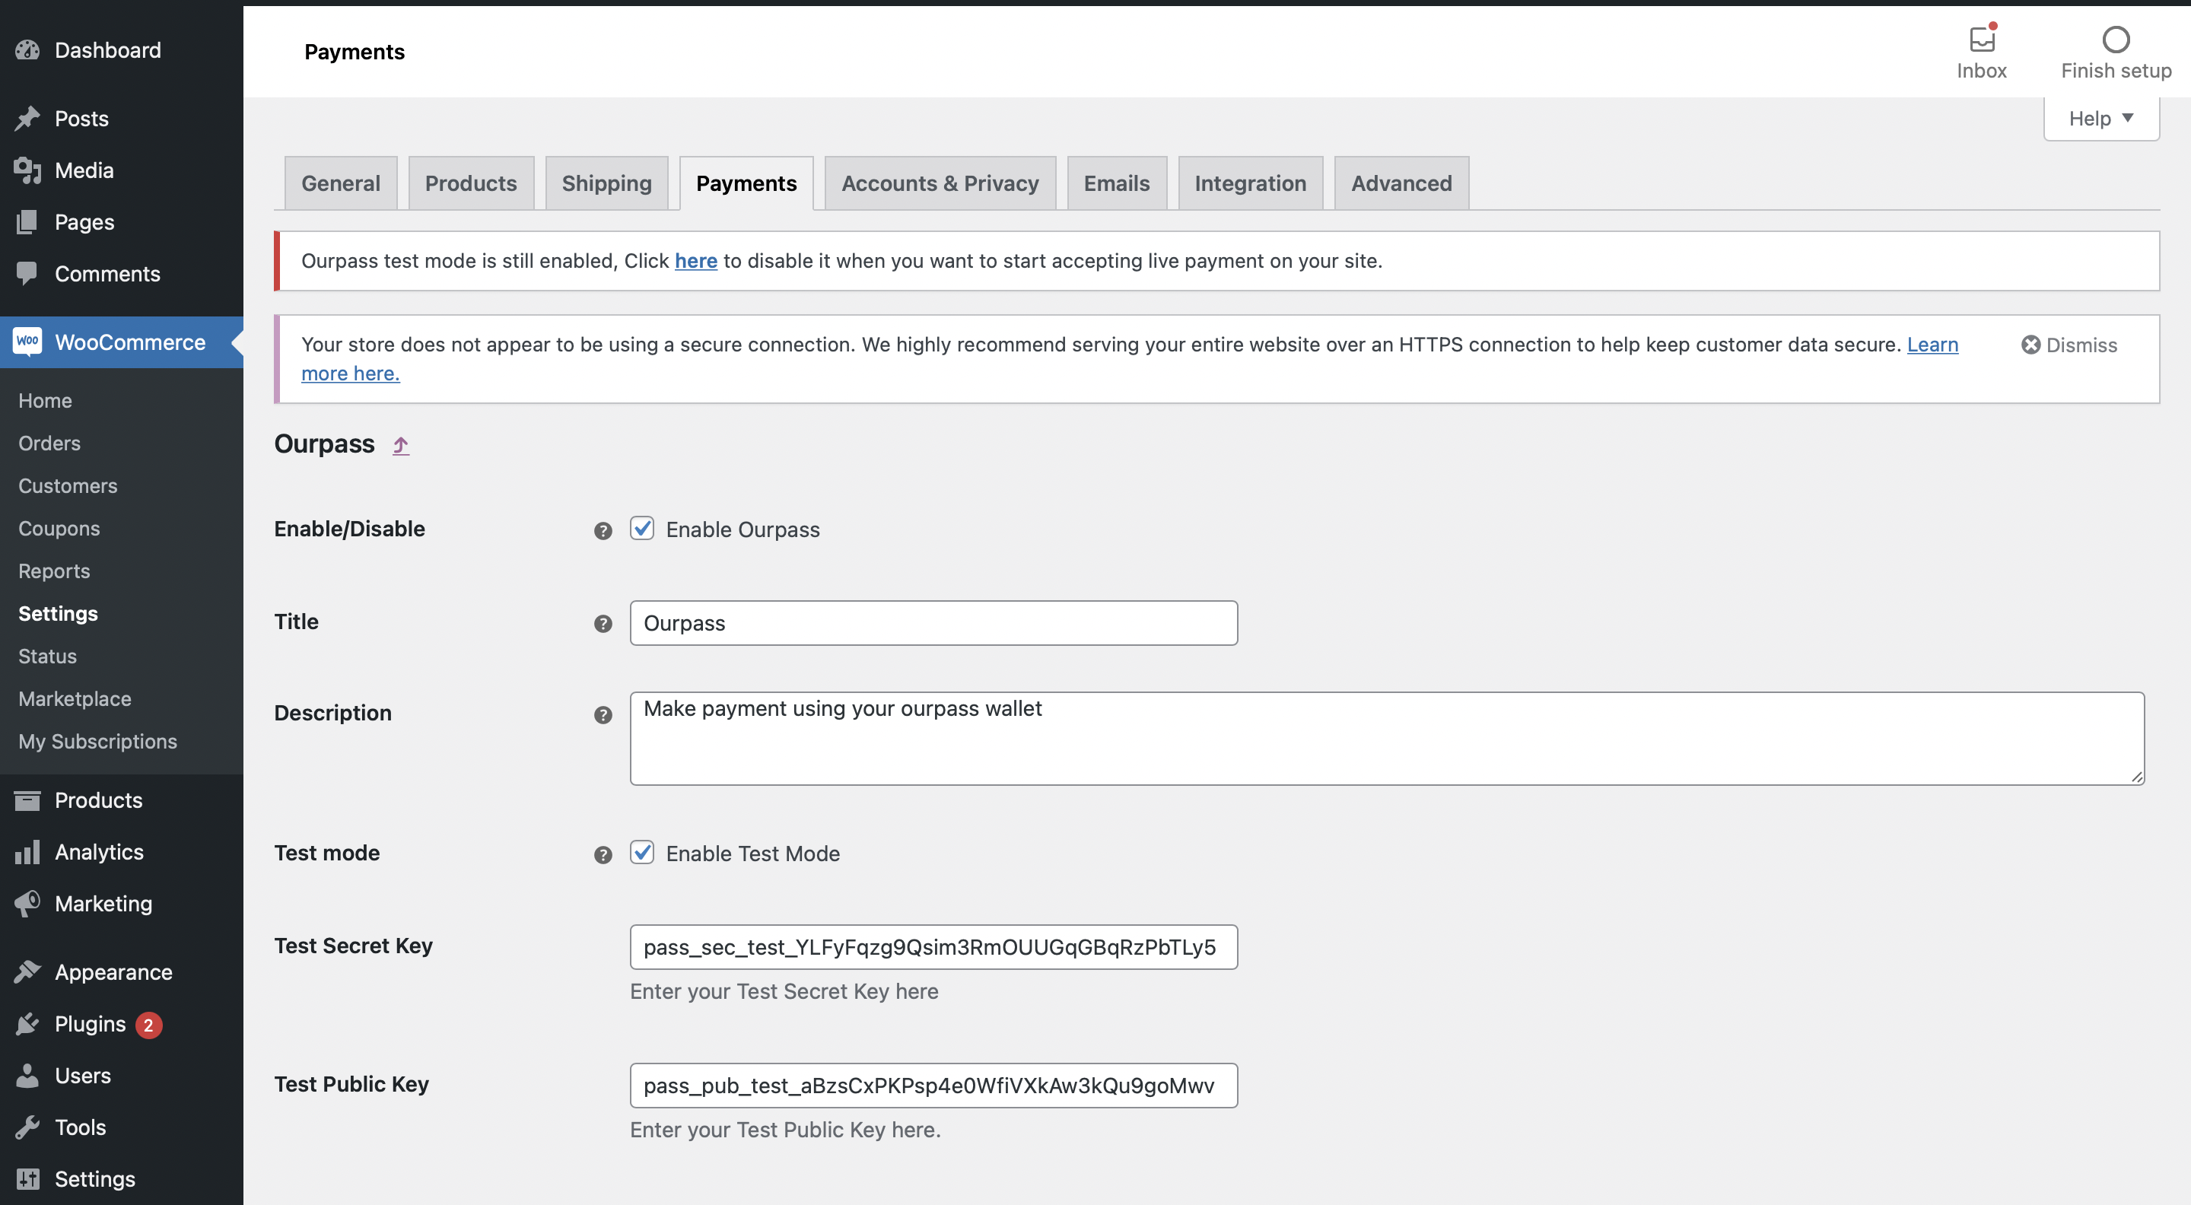Click the Finish setup circle icon
The height and width of the screenshot is (1205, 2191).
coord(2115,39)
